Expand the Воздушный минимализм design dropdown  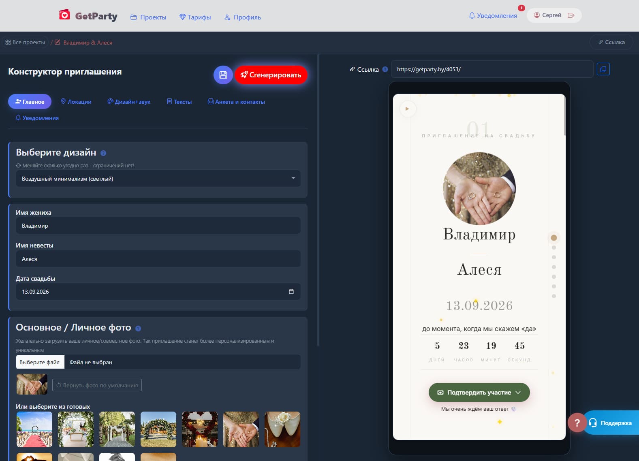158,179
